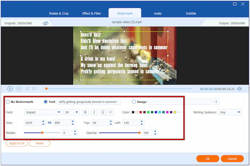Increase the width value 1619
250x166 pixels.
click(43, 121)
